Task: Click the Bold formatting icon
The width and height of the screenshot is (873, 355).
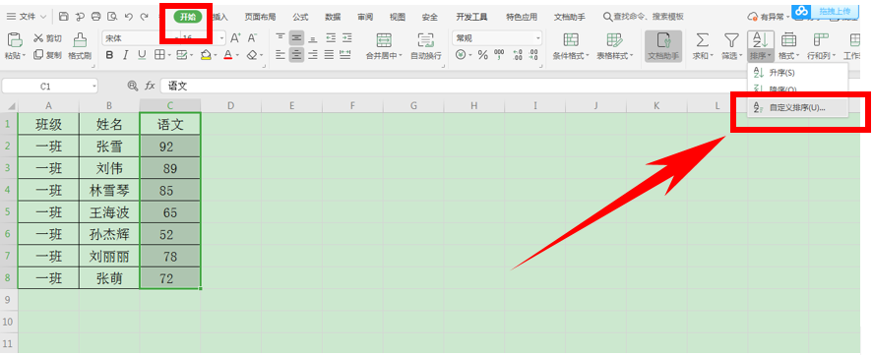Action: coord(109,55)
